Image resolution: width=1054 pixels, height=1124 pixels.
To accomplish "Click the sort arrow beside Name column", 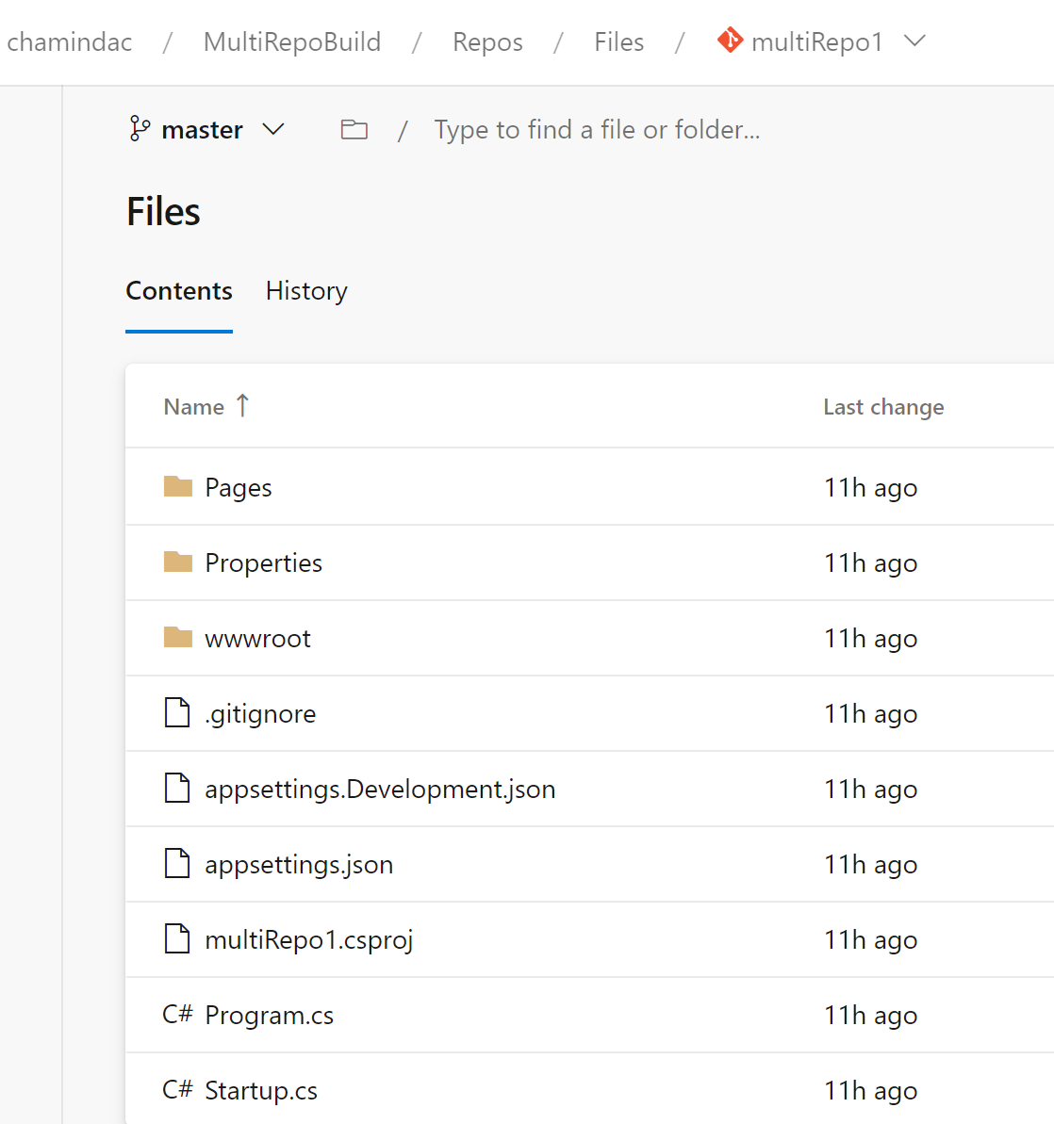I will (x=242, y=406).
